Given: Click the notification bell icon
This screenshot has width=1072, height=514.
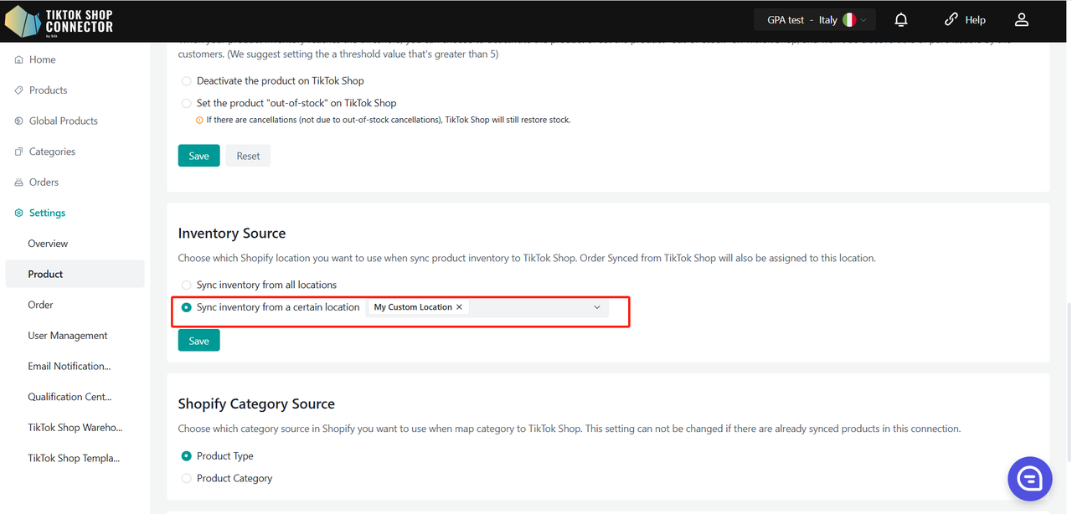Looking at the screenshot, I should pyautogui.click(x=901, y=20).
